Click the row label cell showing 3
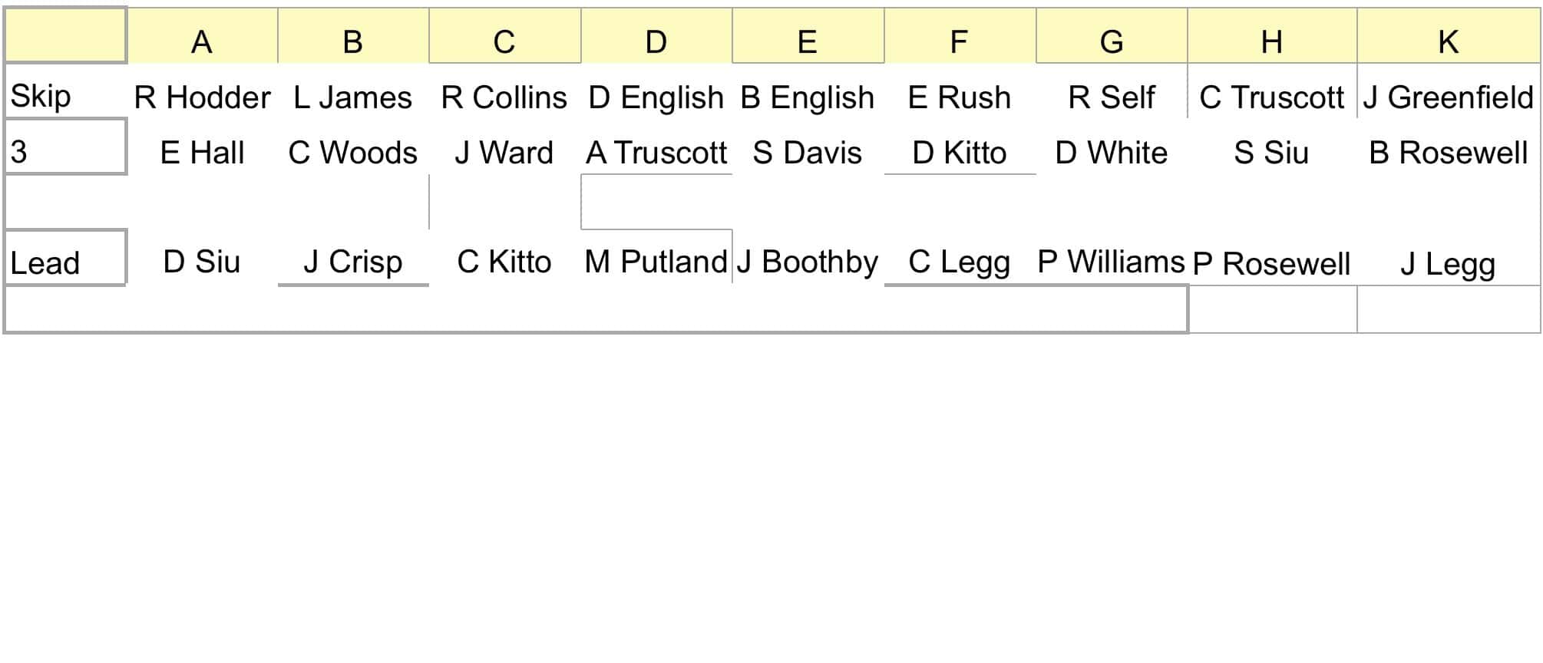Screen dimensions: 1543x663 tap(64, 152)
